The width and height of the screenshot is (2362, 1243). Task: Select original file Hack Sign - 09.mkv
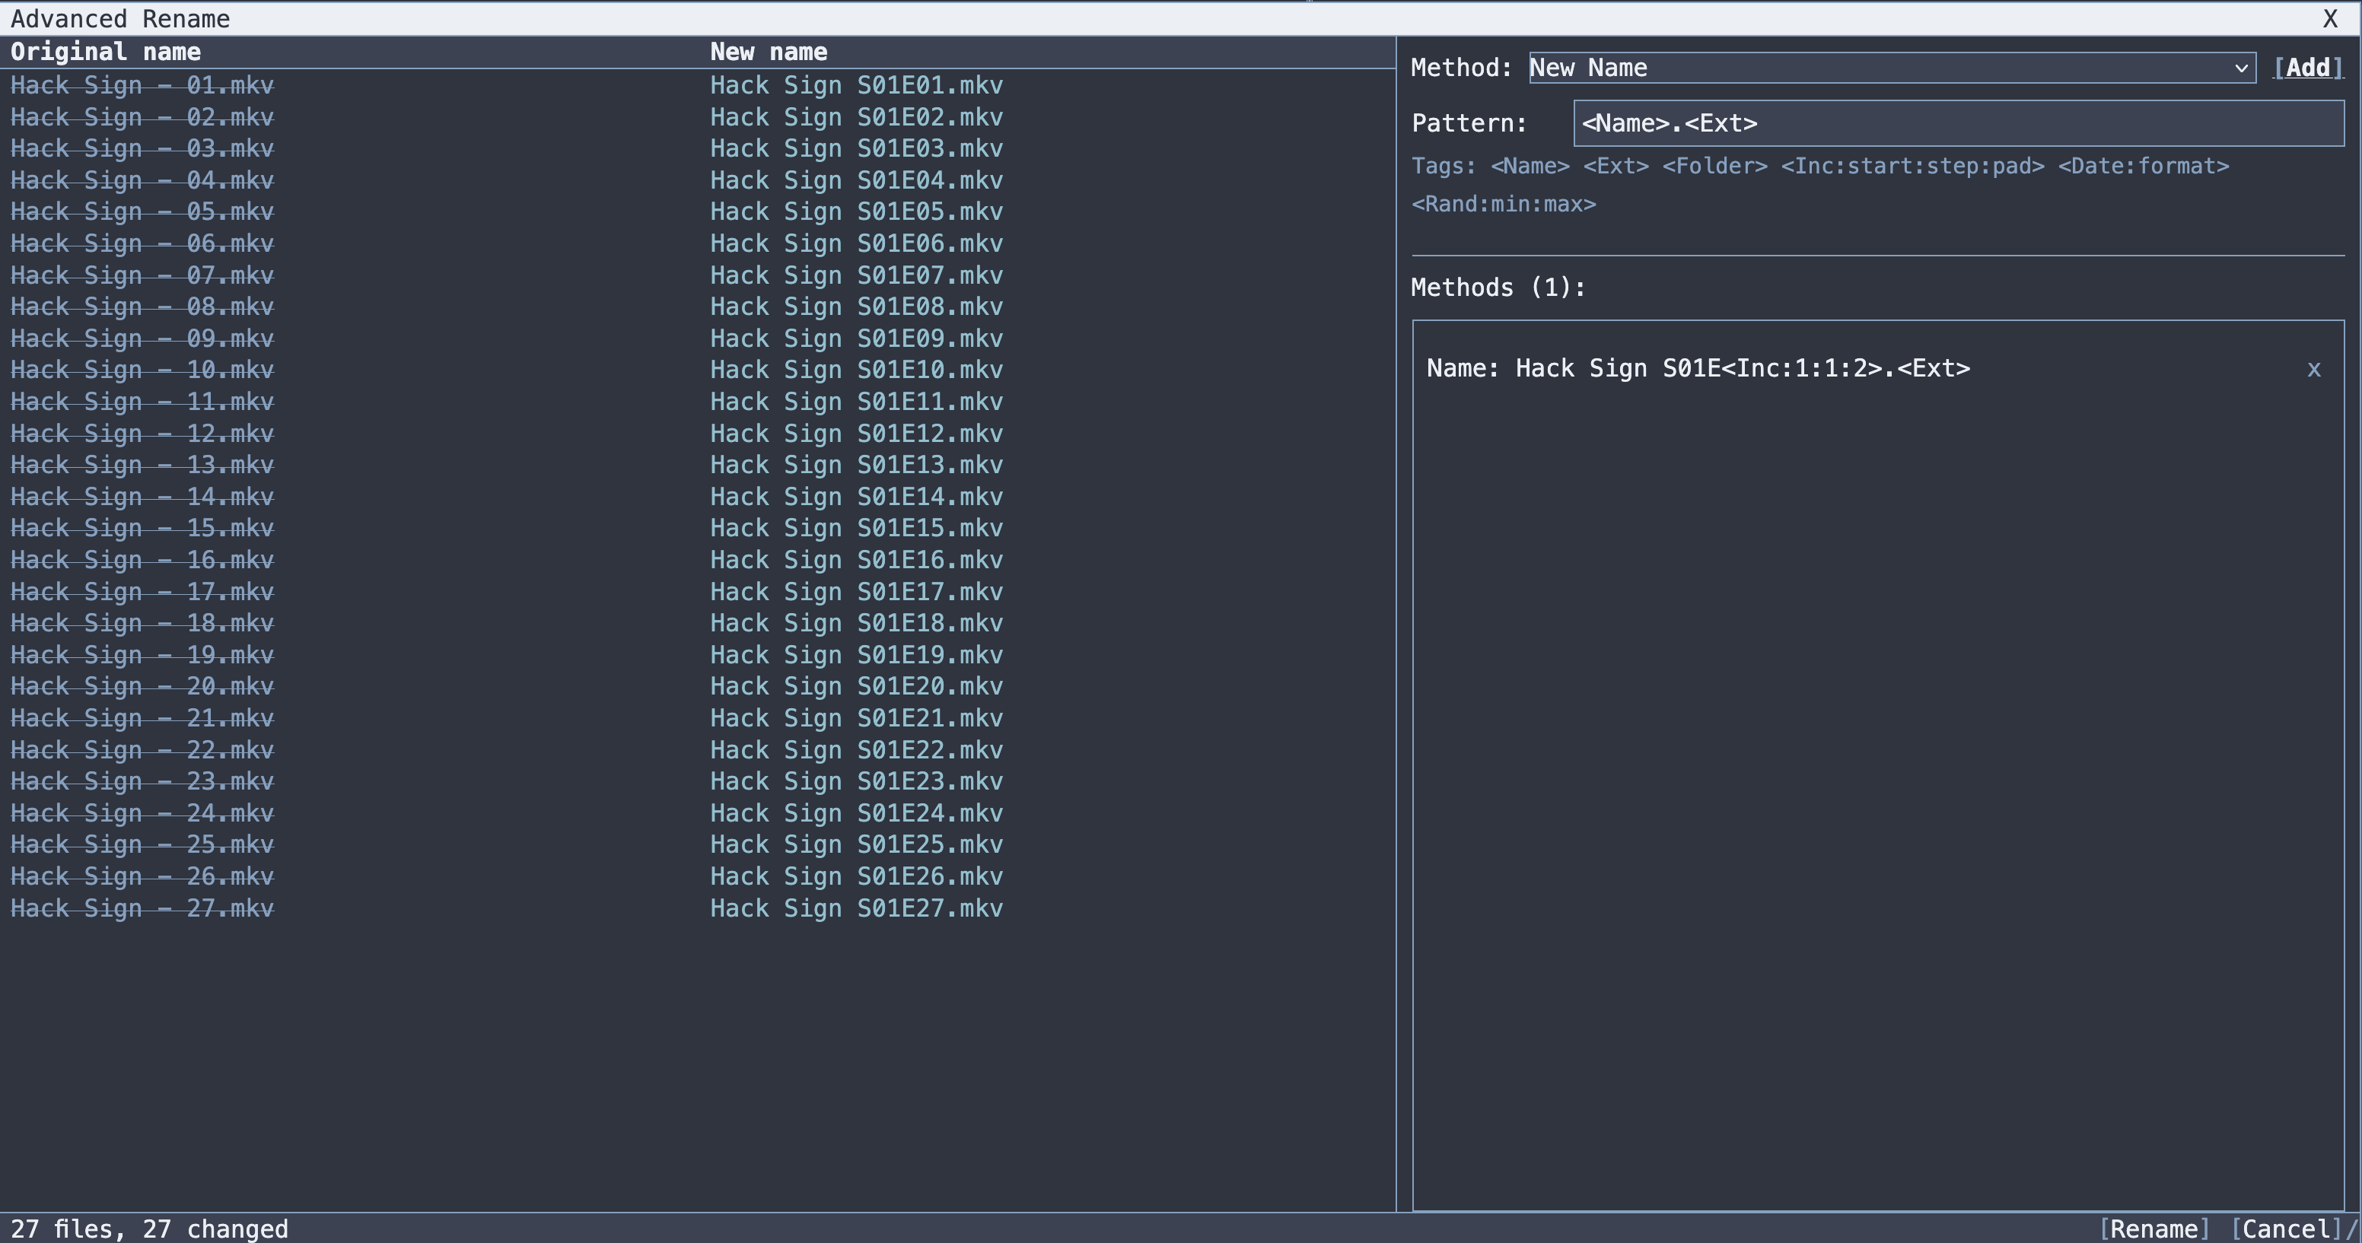142,339
